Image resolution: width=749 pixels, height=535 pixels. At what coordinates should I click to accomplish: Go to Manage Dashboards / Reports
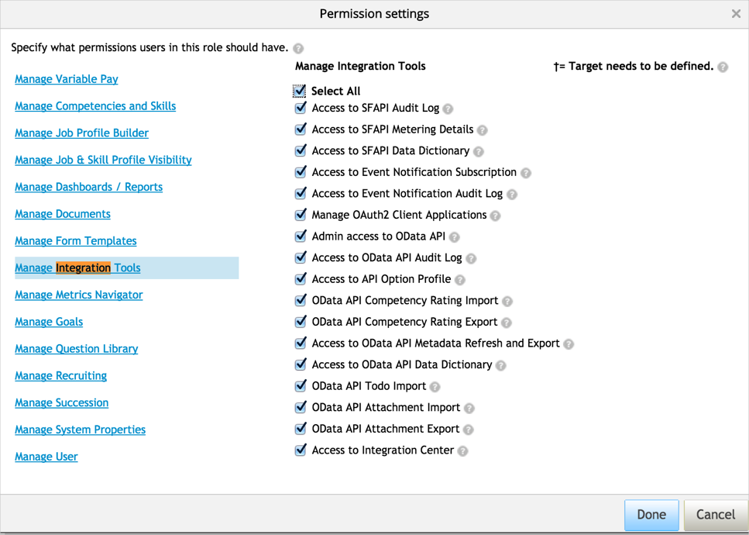89,187
